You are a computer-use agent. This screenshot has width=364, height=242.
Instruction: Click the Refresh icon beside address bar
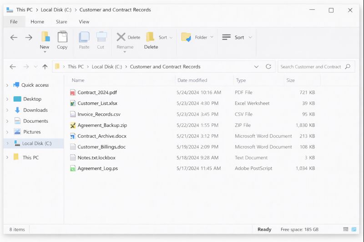[268, 67]
